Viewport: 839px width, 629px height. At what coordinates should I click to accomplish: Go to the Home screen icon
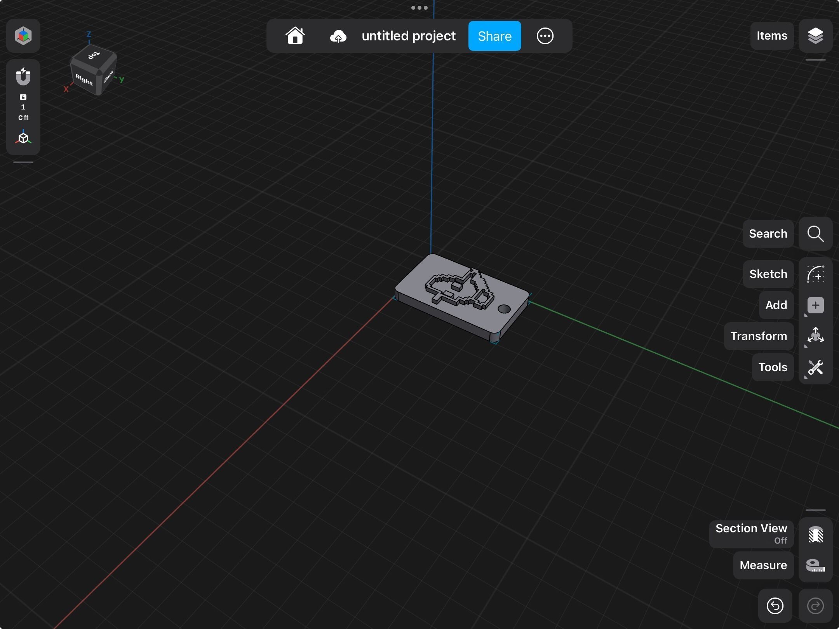[295, 36]
